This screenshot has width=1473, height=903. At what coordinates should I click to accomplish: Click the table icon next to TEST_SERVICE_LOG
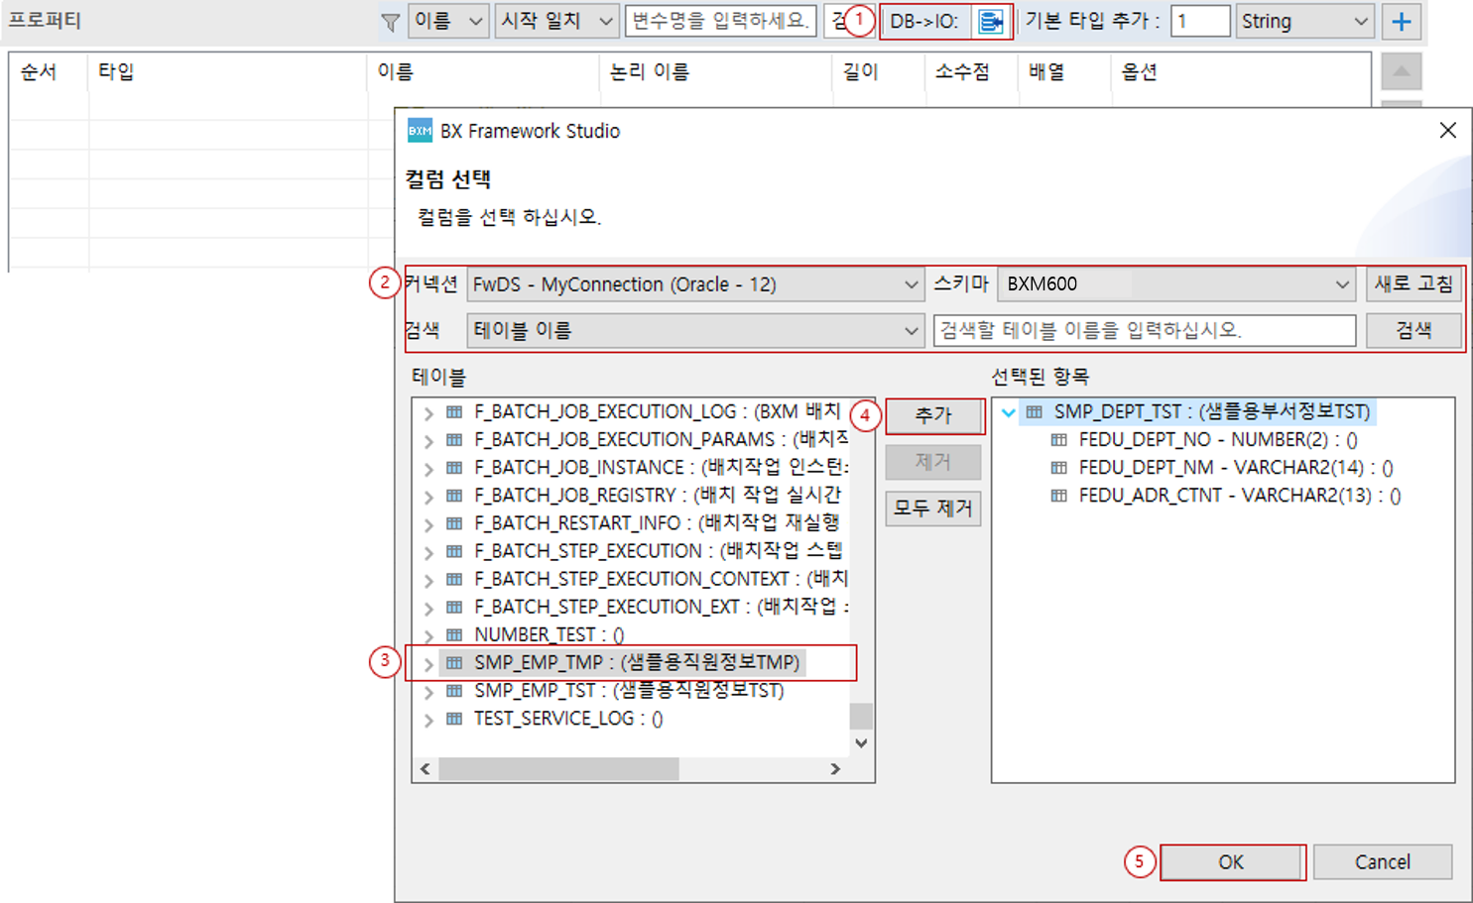[453, 719]
